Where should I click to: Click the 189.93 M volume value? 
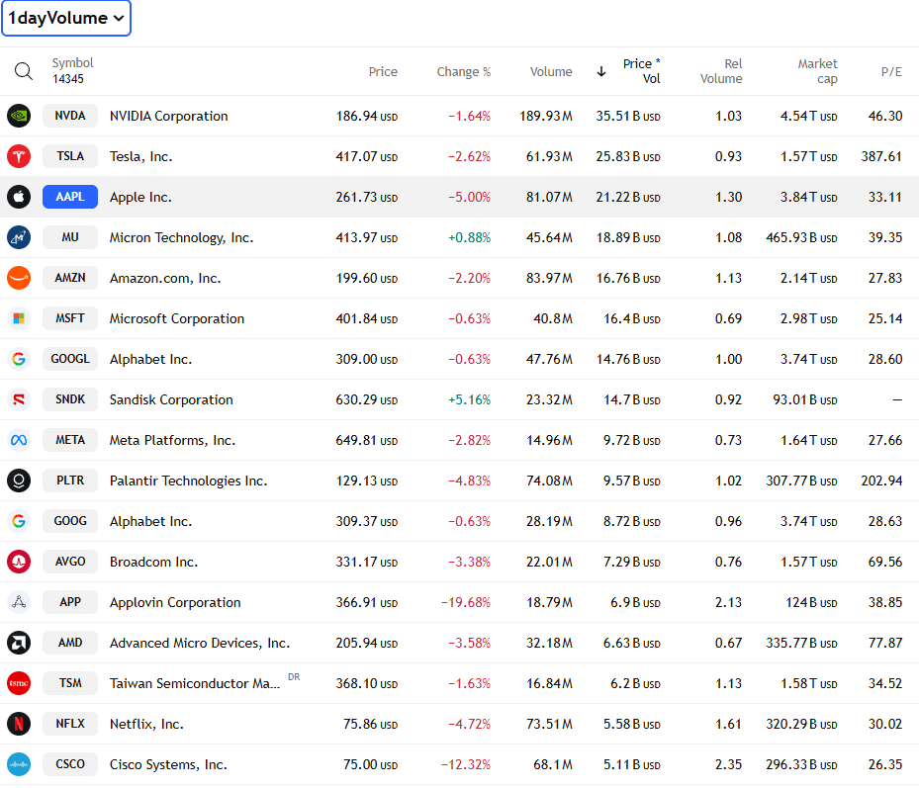pyautogui.click(x=546, y=116)
